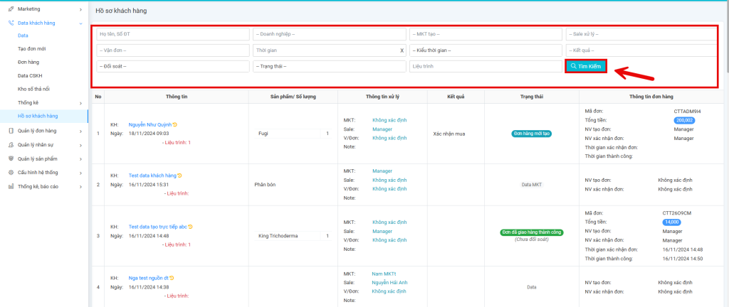Viewport: 729px width, 307px height.
Task: Click the Họ tên, Số ĐT input field
Action: pos(172,34)
